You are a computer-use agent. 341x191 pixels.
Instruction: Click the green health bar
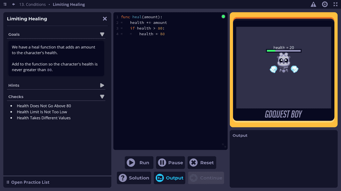283,51
